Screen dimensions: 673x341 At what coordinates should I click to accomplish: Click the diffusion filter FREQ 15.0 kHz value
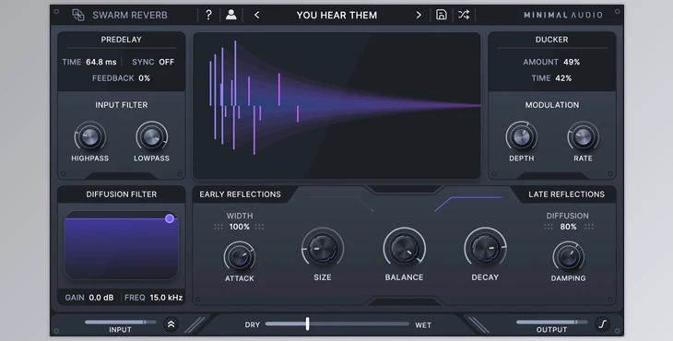166,298
